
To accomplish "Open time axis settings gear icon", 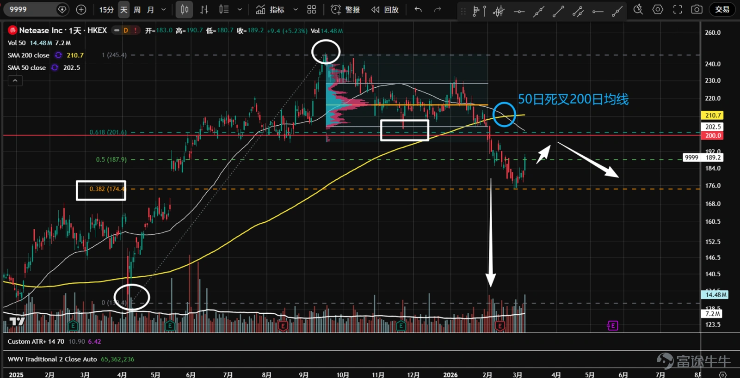I will tap(723, 374).
